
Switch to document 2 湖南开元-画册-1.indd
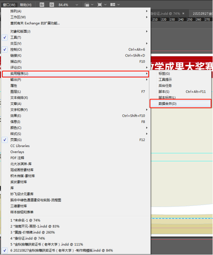[x=76, y=226]
